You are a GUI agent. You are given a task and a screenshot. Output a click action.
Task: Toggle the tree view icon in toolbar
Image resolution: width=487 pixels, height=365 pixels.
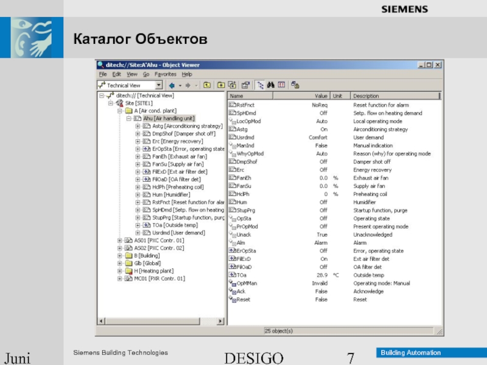pos(259,86)
